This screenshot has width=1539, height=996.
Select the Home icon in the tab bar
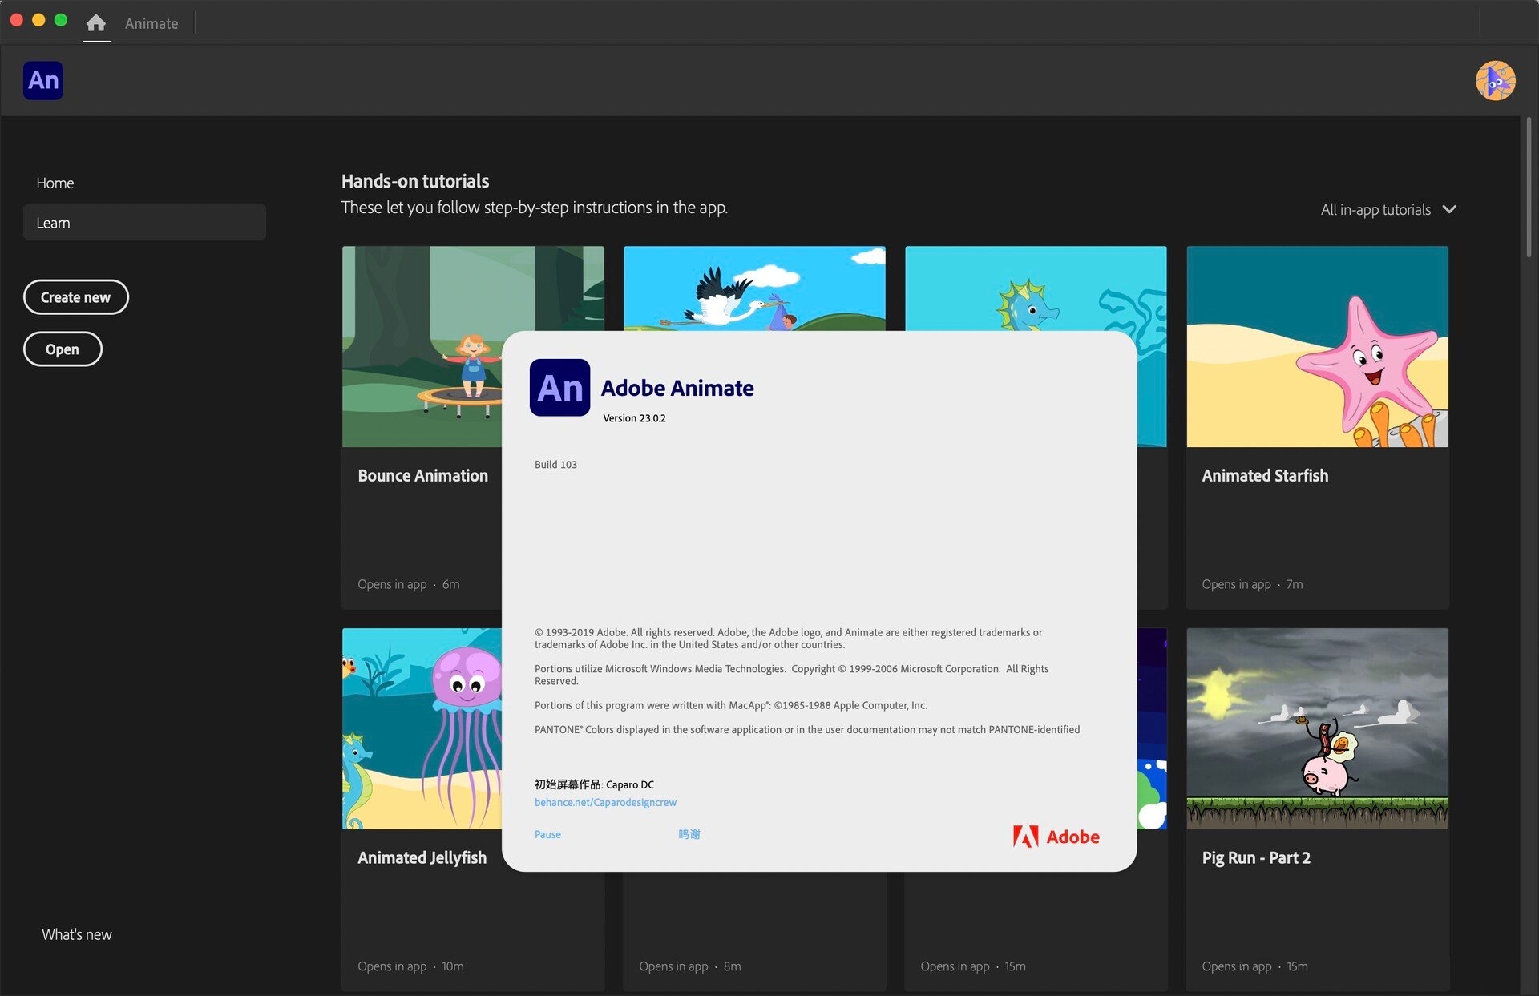click(x=96, y=23)
